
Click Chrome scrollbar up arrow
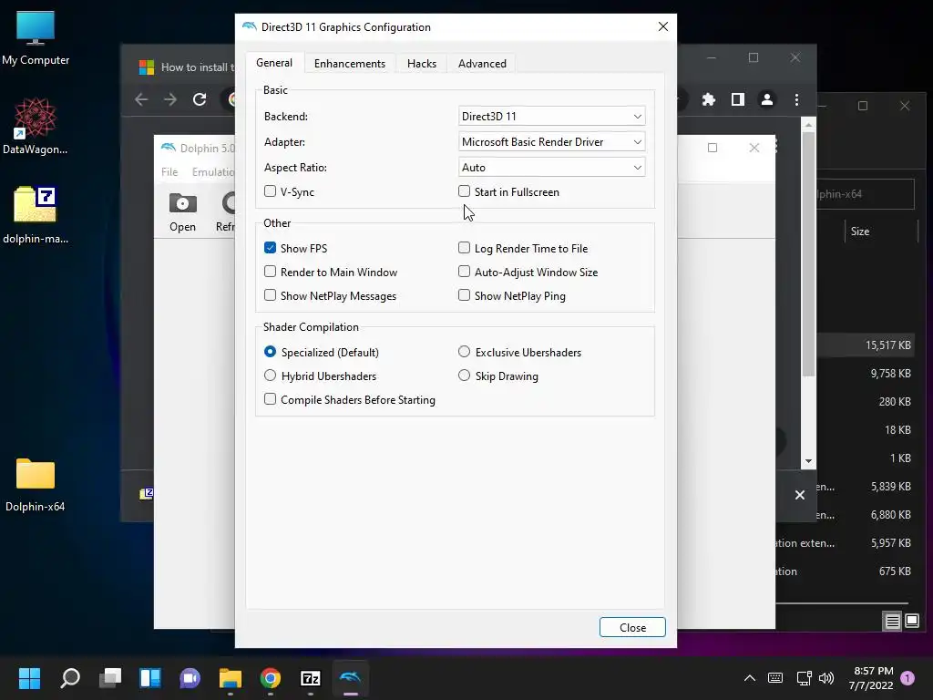coord(809,125)
